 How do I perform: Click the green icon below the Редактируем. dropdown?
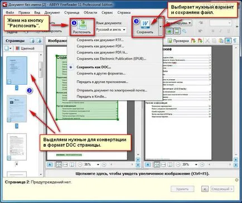pos(169,31)
